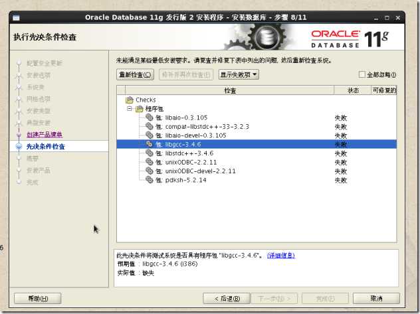The height and width of the screenshot is (314, 420).
Task: Click the 实际值 缺失 text line
Action: click(136, 273)
